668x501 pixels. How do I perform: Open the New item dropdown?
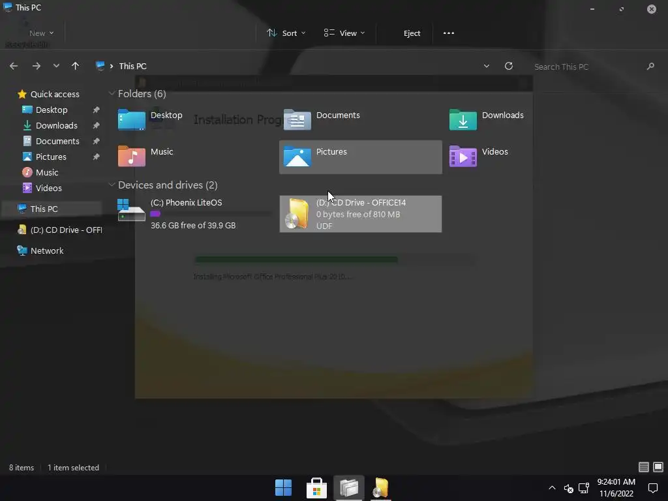(41, 33)
